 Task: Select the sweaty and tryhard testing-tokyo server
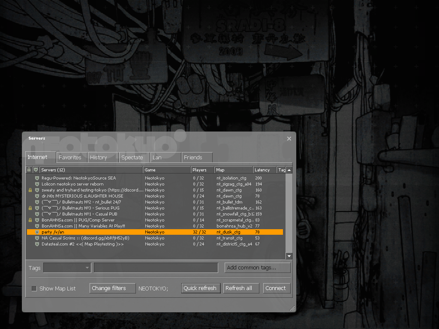click(93, 190)
